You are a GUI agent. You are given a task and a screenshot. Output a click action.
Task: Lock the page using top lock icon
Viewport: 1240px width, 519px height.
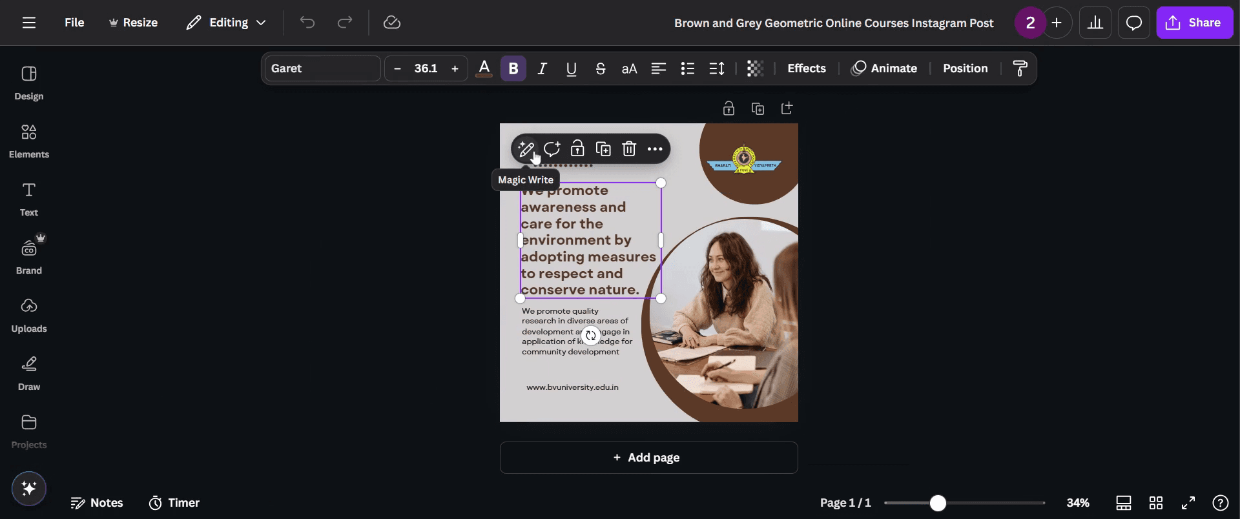coord(728,108)
